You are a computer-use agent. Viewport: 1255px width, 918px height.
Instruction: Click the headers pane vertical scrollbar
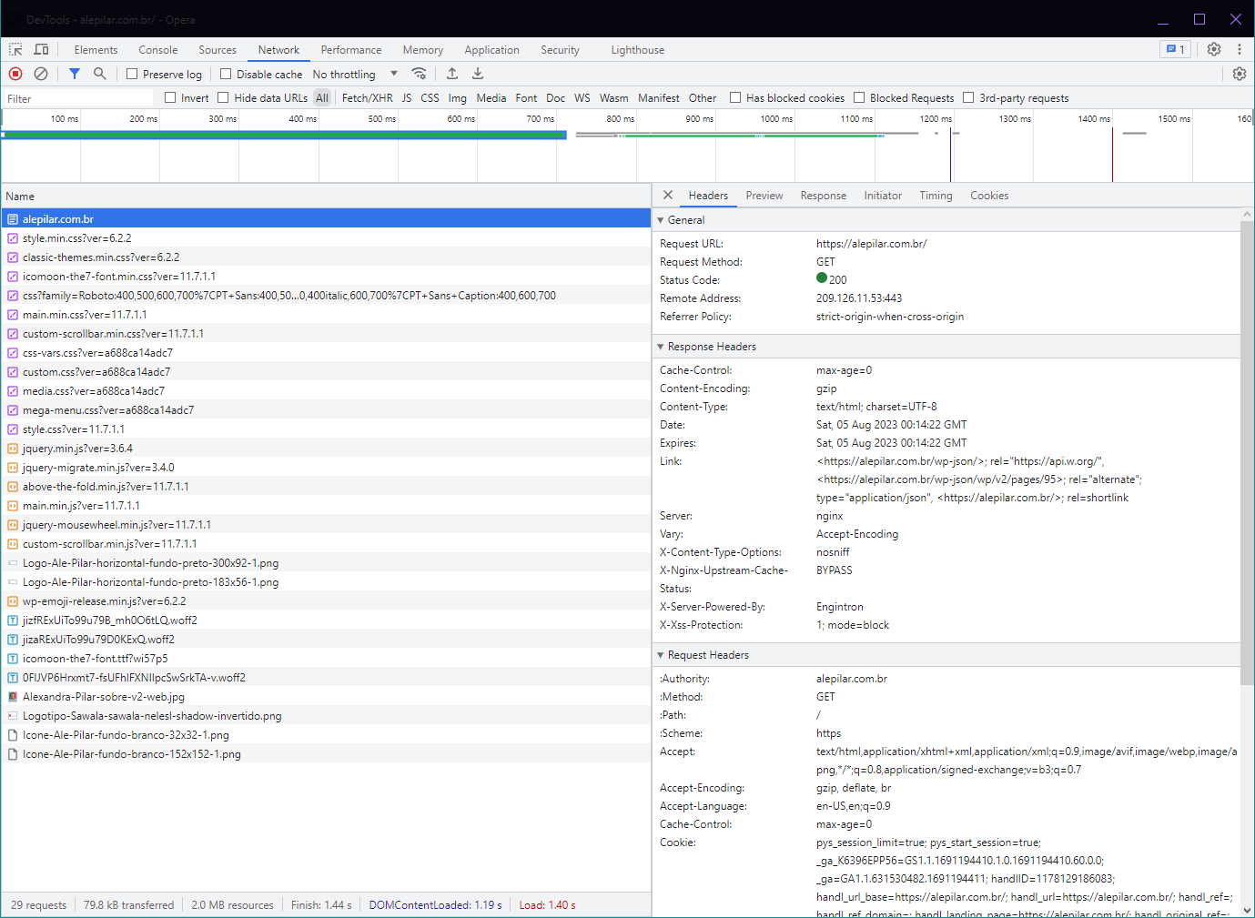tap(1247, 455)
